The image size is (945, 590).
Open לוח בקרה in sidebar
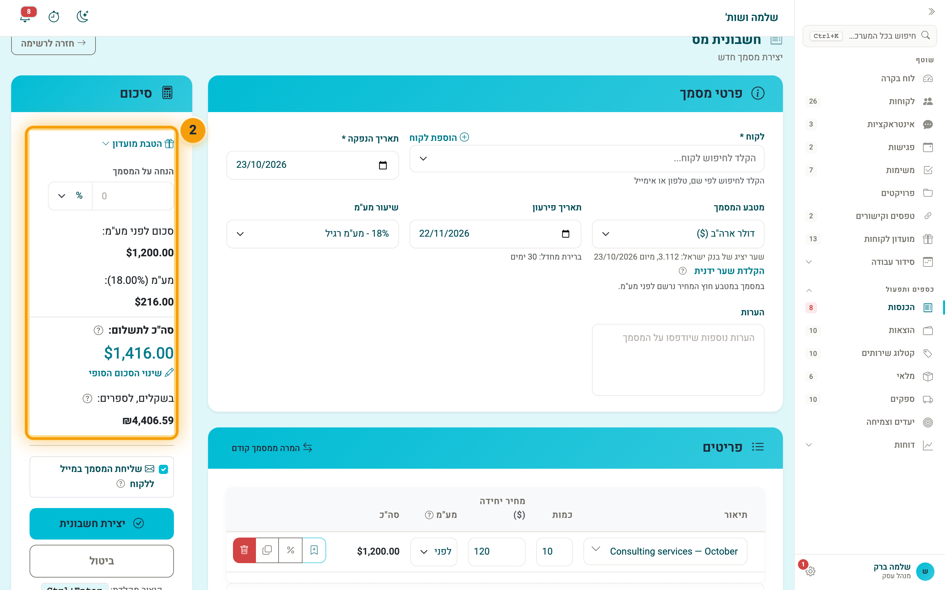pyautogui.click(x=870, y=78)
